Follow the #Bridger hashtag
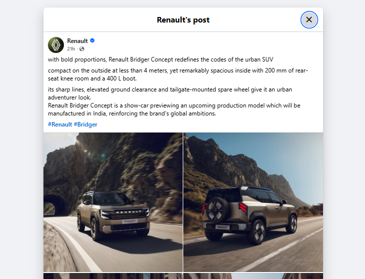The height and width of the screenshot is (279, 365). [x=85, y=124]
